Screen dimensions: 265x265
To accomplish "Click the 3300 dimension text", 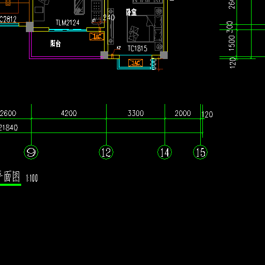I will (136, 113).
